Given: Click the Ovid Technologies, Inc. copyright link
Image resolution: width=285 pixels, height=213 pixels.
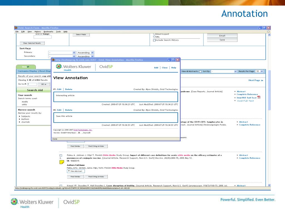Looking at the screenshot, I should [83, 130].
